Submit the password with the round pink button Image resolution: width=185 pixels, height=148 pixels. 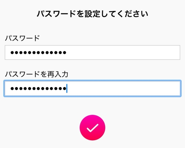(92, 128)
